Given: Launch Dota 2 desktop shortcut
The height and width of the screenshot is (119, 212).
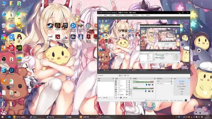Looking at the screenshot, I should pyautogui.click(x=58, y=37).
